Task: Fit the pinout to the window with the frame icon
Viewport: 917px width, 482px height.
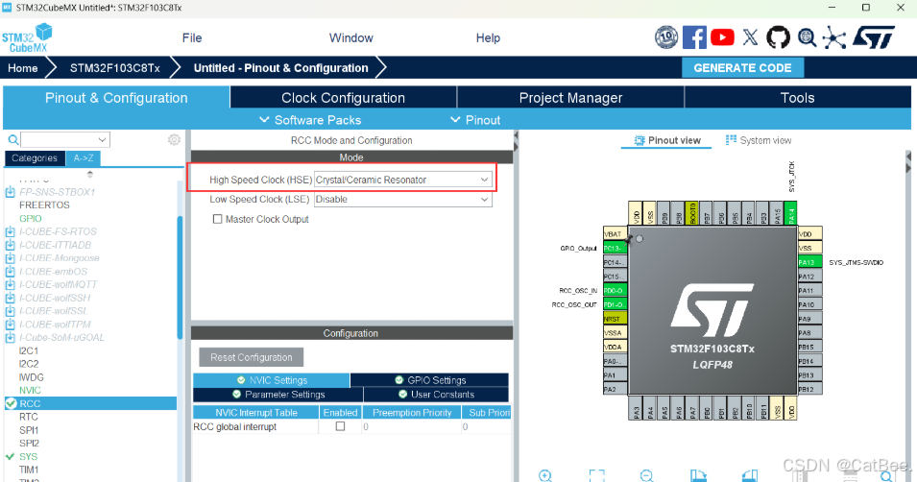Action: coord(596,475)
